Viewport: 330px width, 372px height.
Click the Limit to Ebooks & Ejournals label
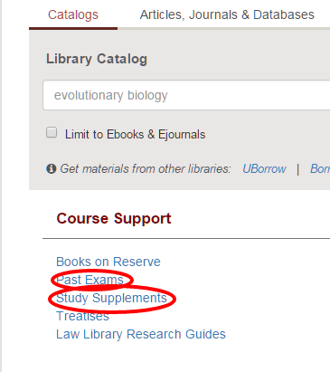[x=135, y=134]
